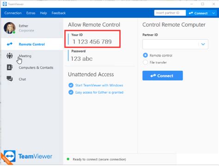Click the Meeting people icon
This screenshot has height=166, width=219.
(x=10, y=56)
